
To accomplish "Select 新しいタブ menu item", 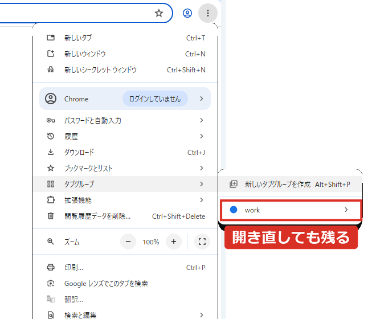I will (x=125, y=38).
